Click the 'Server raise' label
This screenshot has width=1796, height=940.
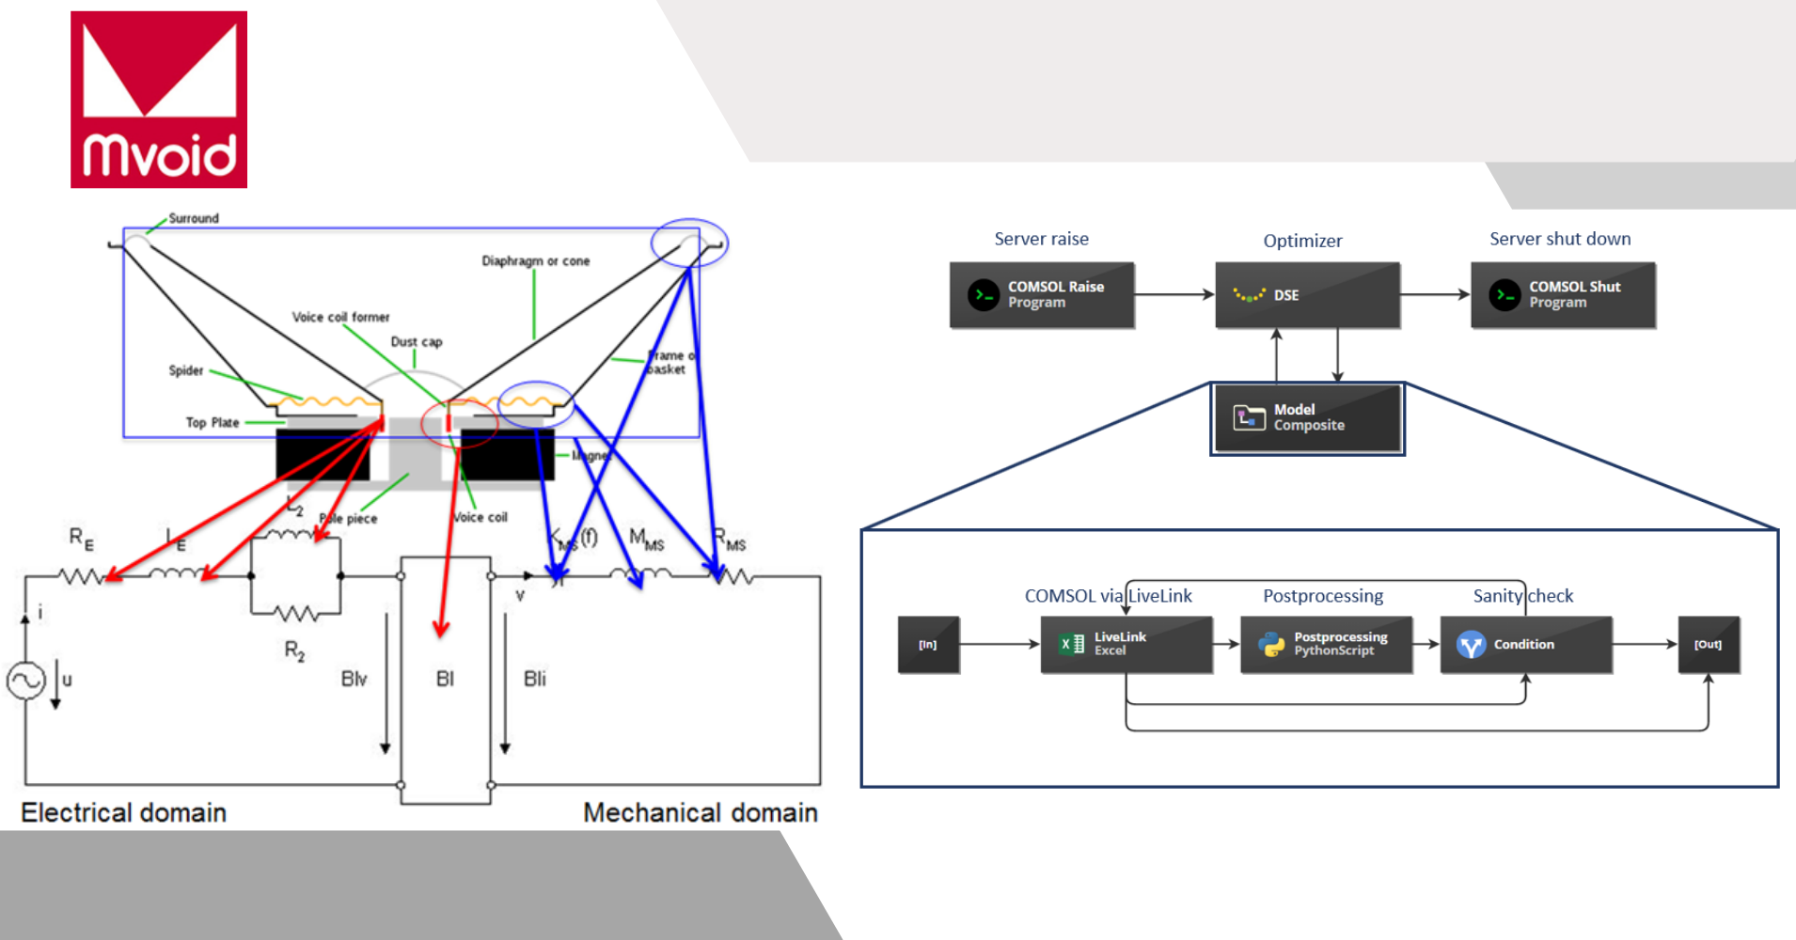pyautogui.click(x=1042, y=239)
